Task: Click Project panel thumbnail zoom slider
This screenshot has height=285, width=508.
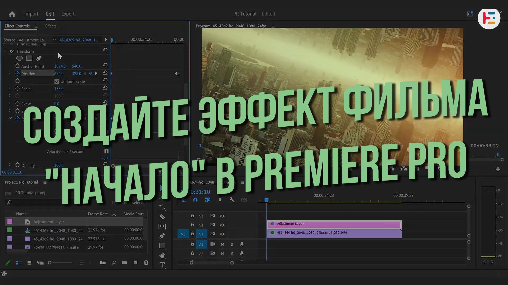Action: [61, 263]
